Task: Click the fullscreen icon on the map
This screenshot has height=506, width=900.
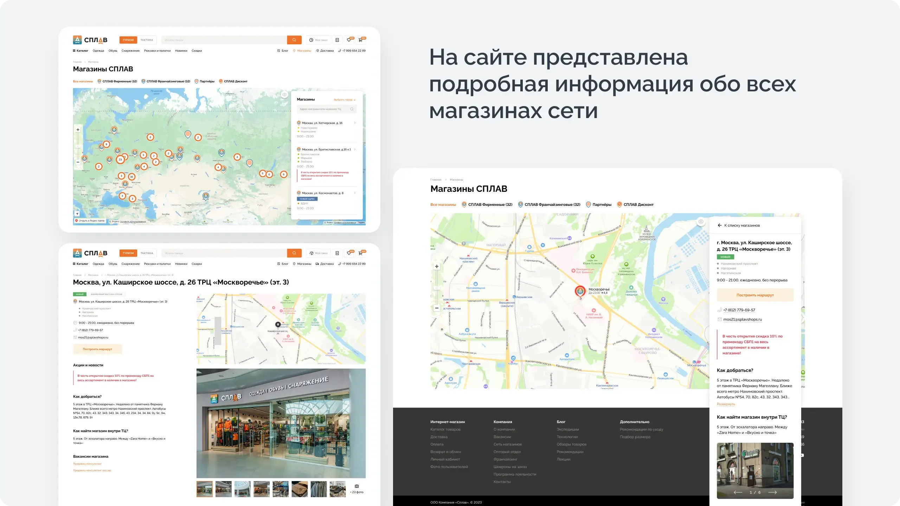Action: tap(285, 94)
